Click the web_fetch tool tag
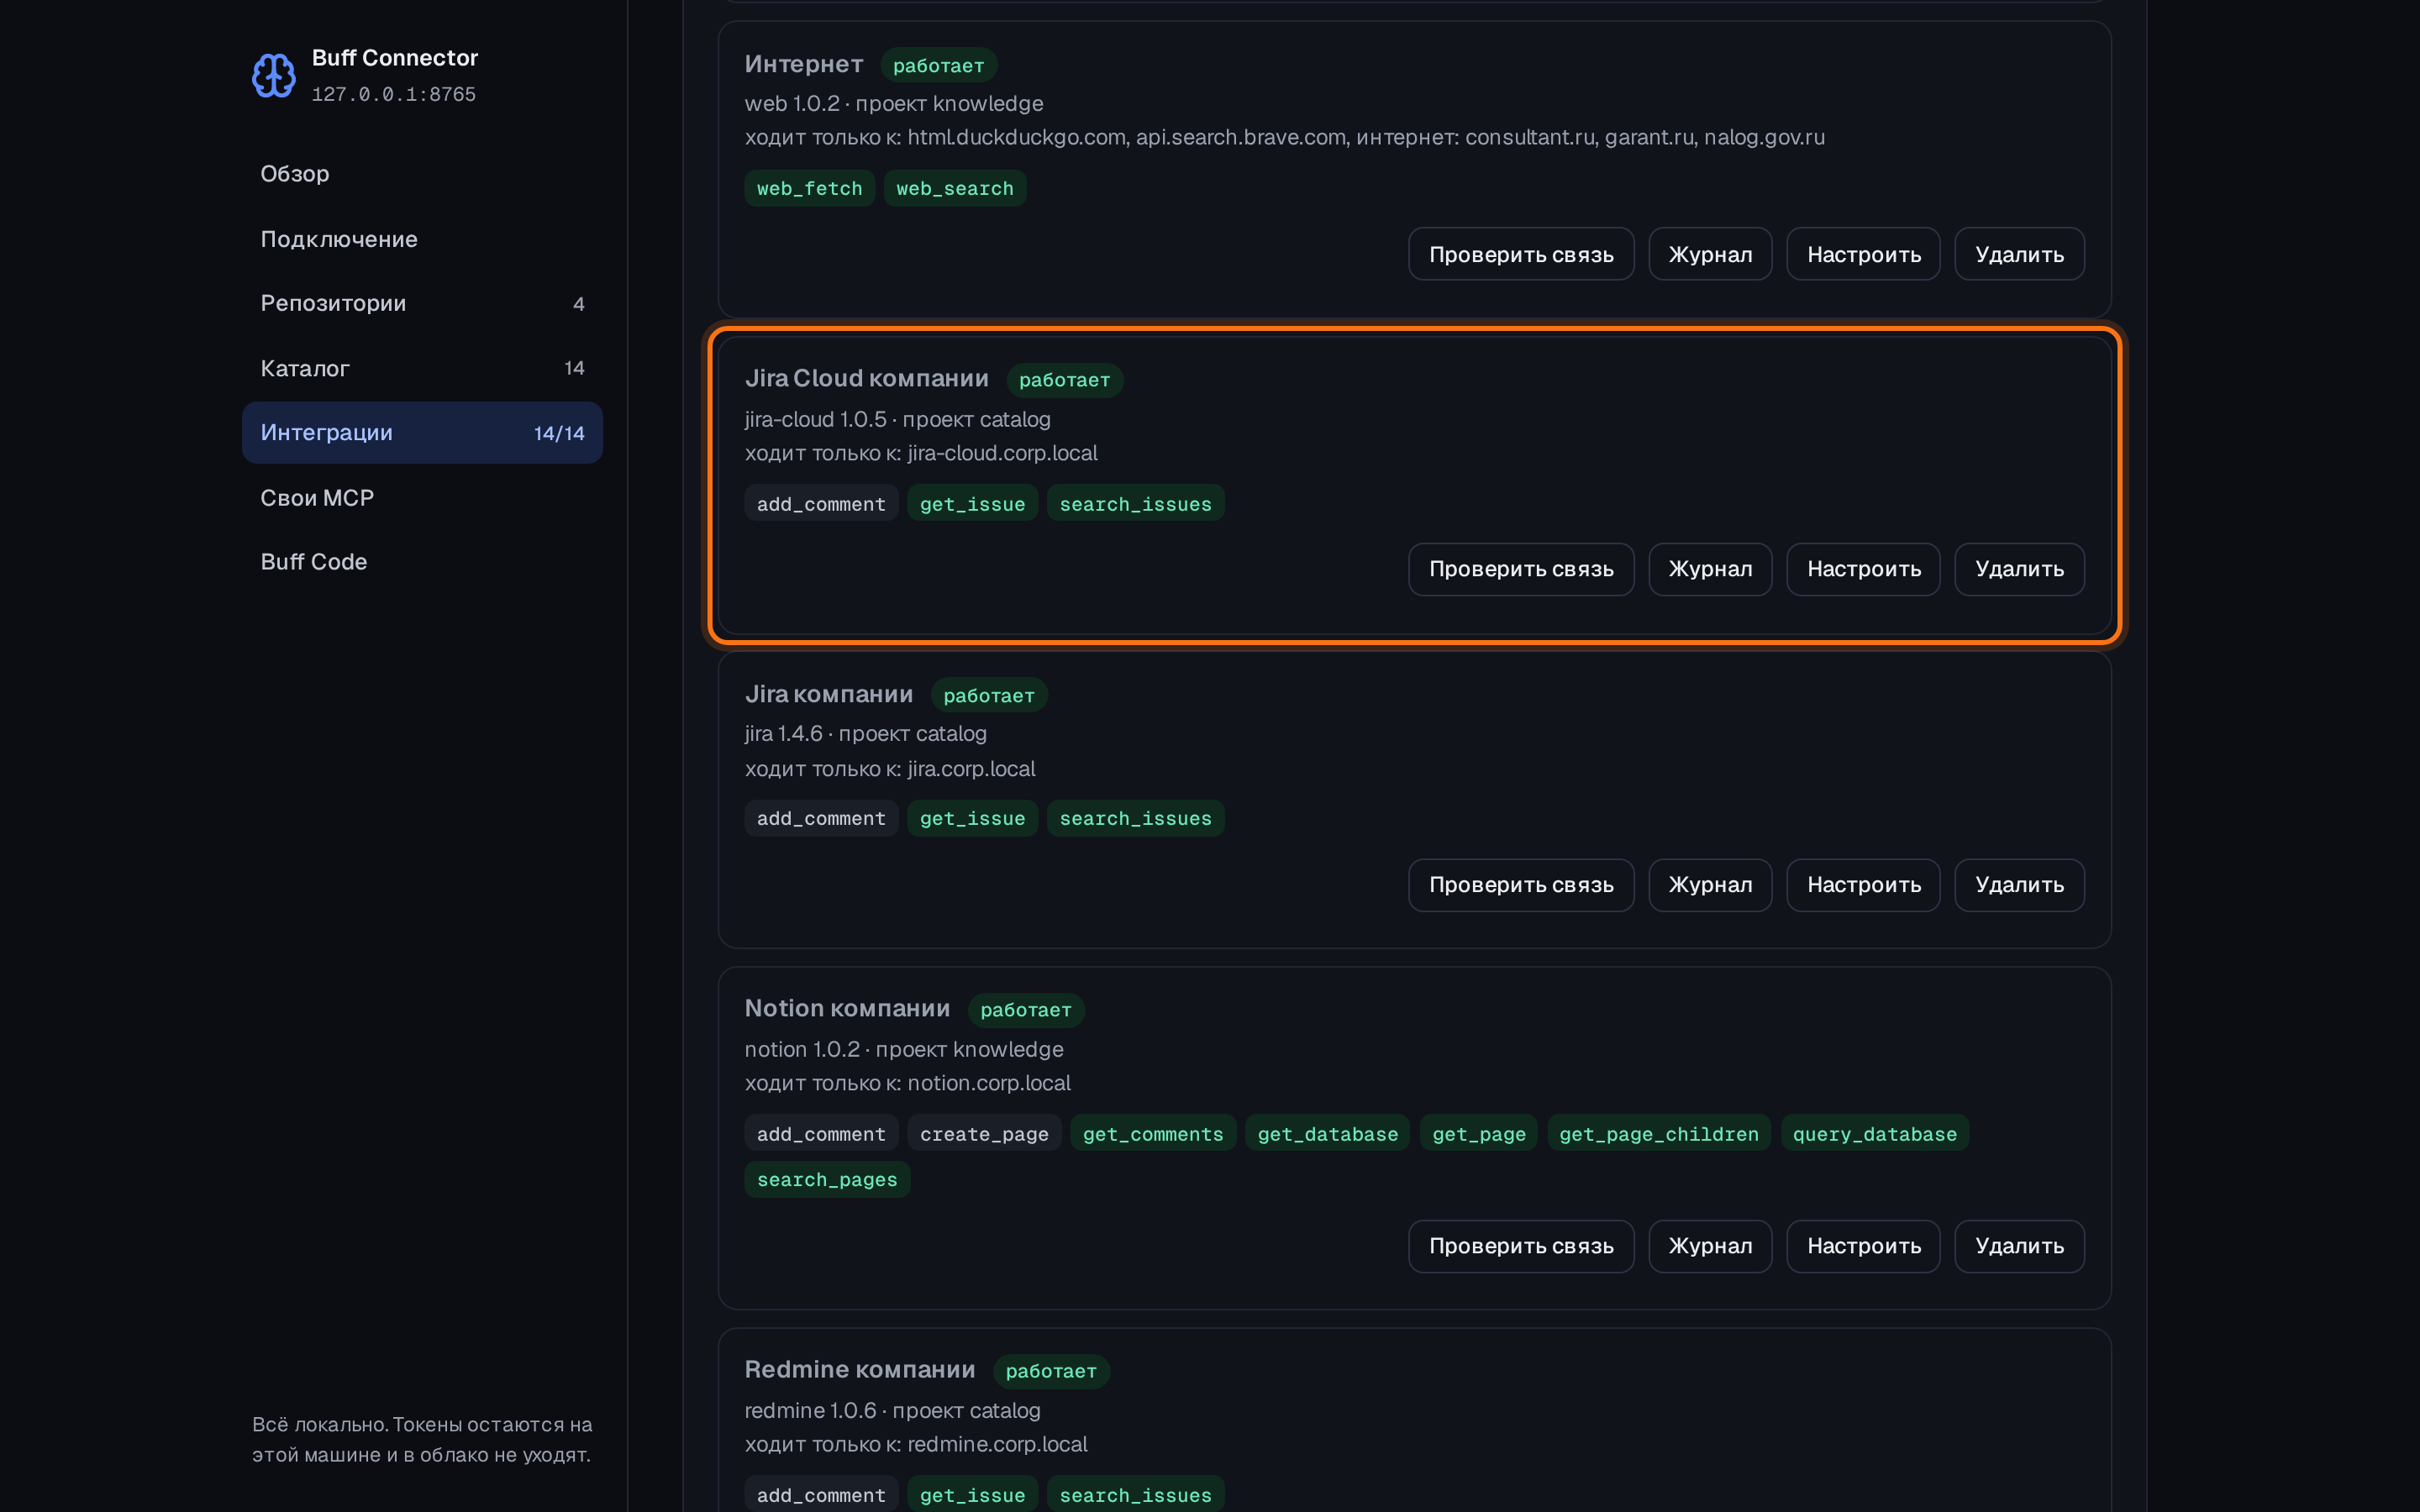This screenshot has width=2420, height=1512. (809, 188)
